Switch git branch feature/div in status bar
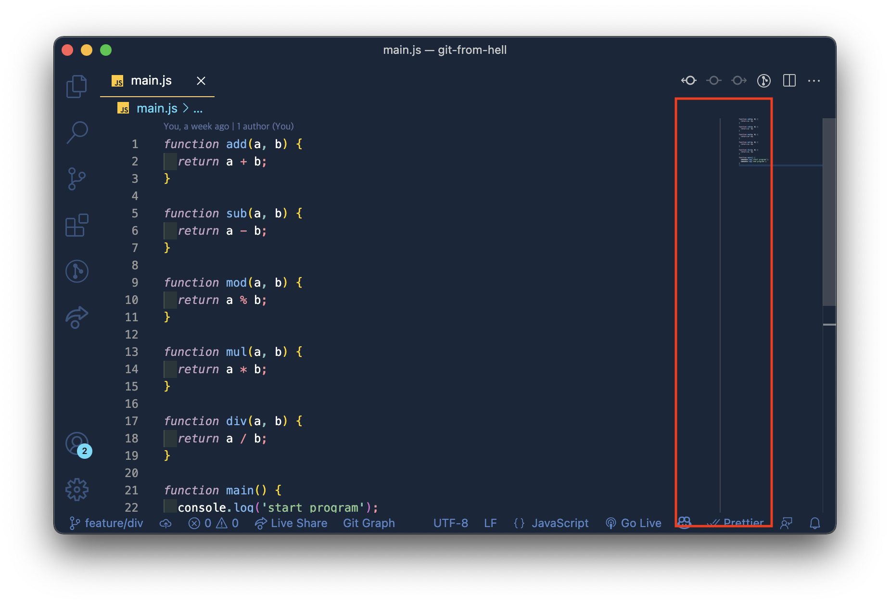890x605 pixels. click(x=106, y=523)
